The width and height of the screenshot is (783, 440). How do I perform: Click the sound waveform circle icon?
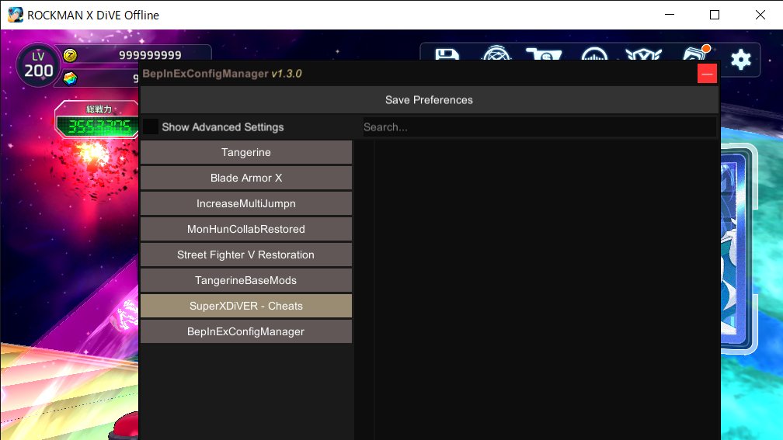pyautogui.click(x=594, y=54)
